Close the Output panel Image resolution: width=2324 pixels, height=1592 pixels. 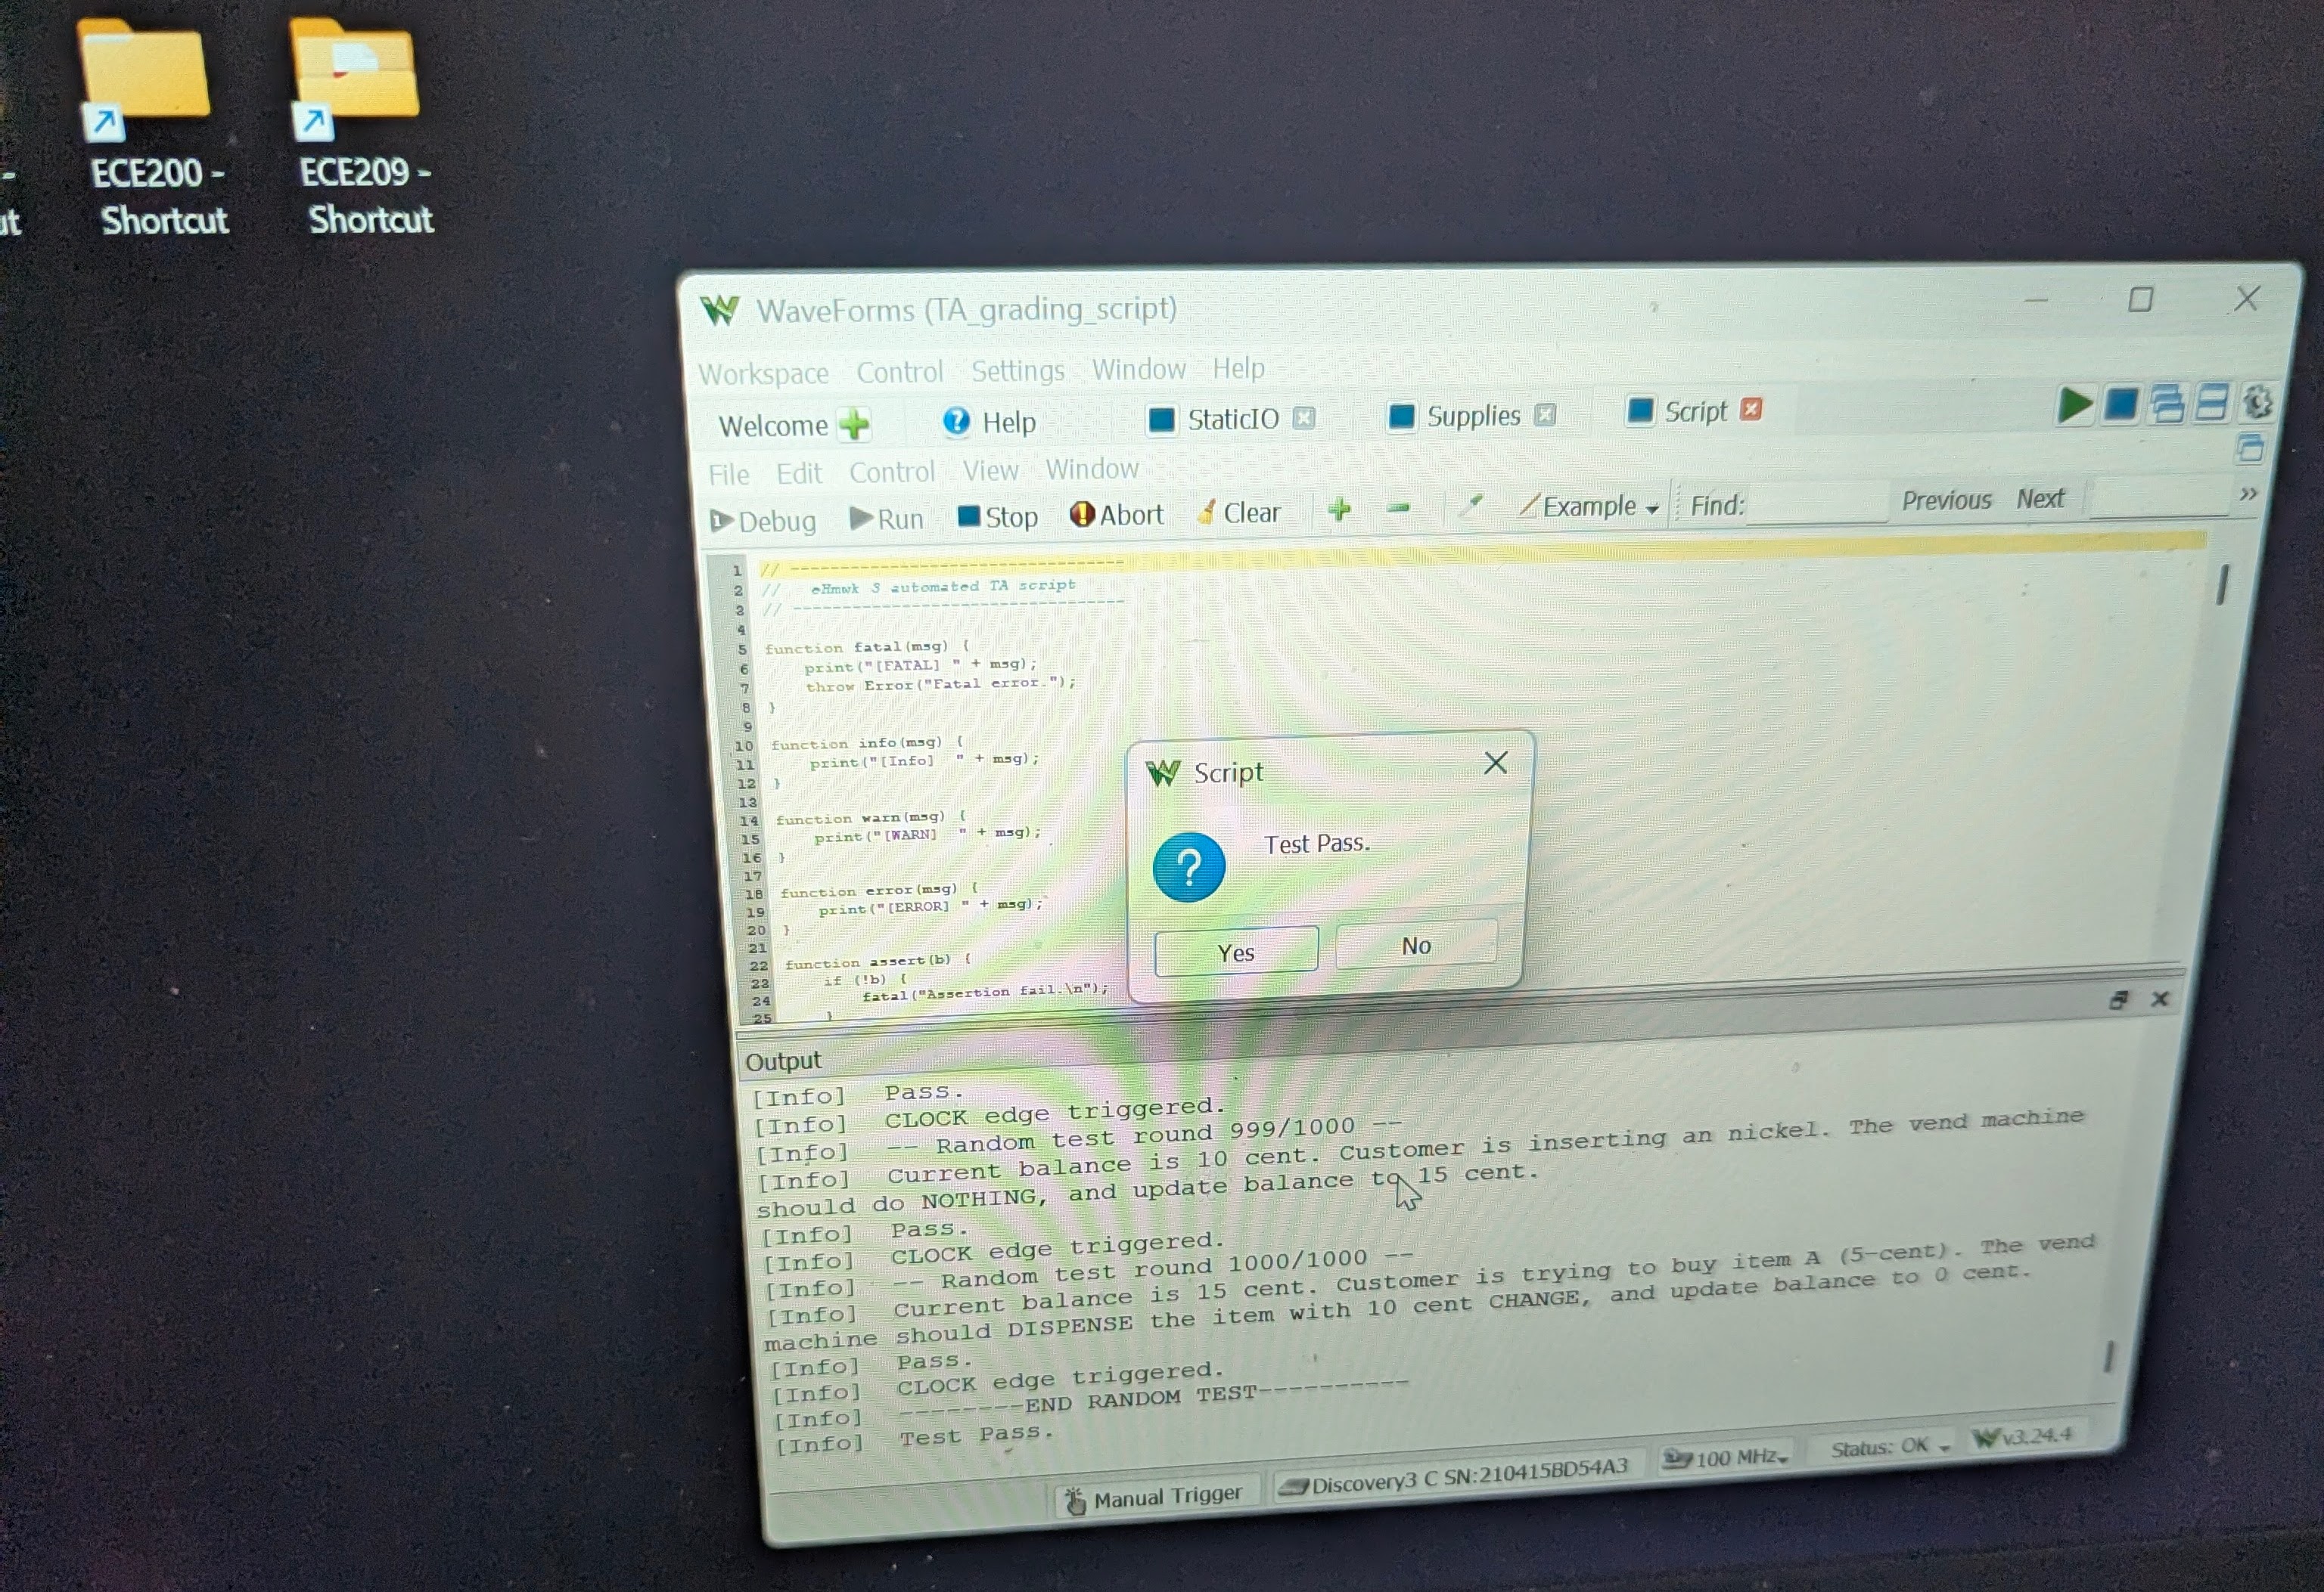click(x=2160, y=999)
